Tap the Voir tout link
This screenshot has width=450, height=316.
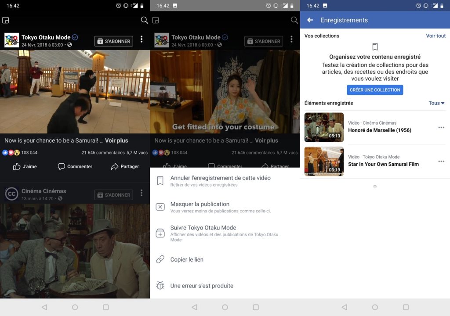click(x=435, y=36)
